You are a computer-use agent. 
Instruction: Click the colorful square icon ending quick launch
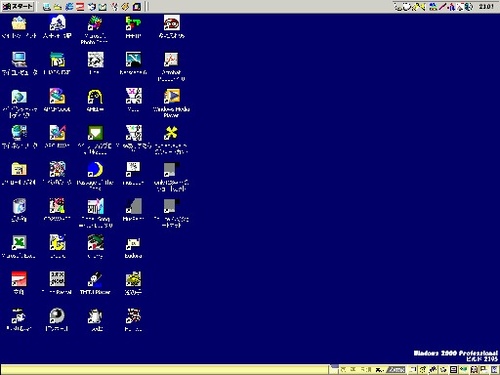[x=137, y=7]
